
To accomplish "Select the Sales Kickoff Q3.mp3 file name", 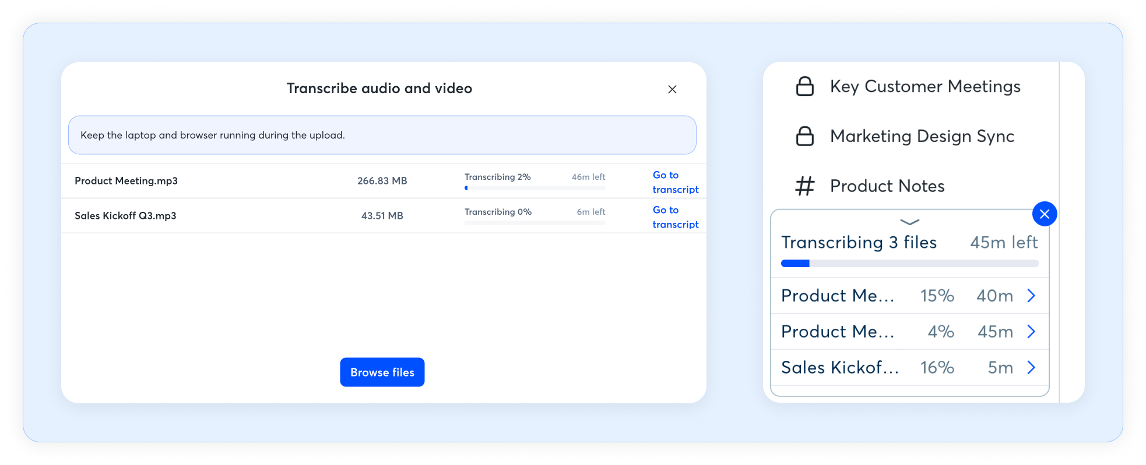I will (125, 216).
